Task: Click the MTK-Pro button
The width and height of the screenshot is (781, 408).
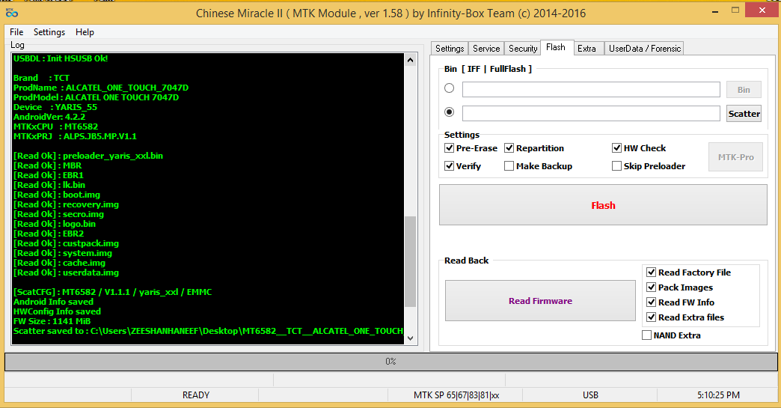Action: 735,157
